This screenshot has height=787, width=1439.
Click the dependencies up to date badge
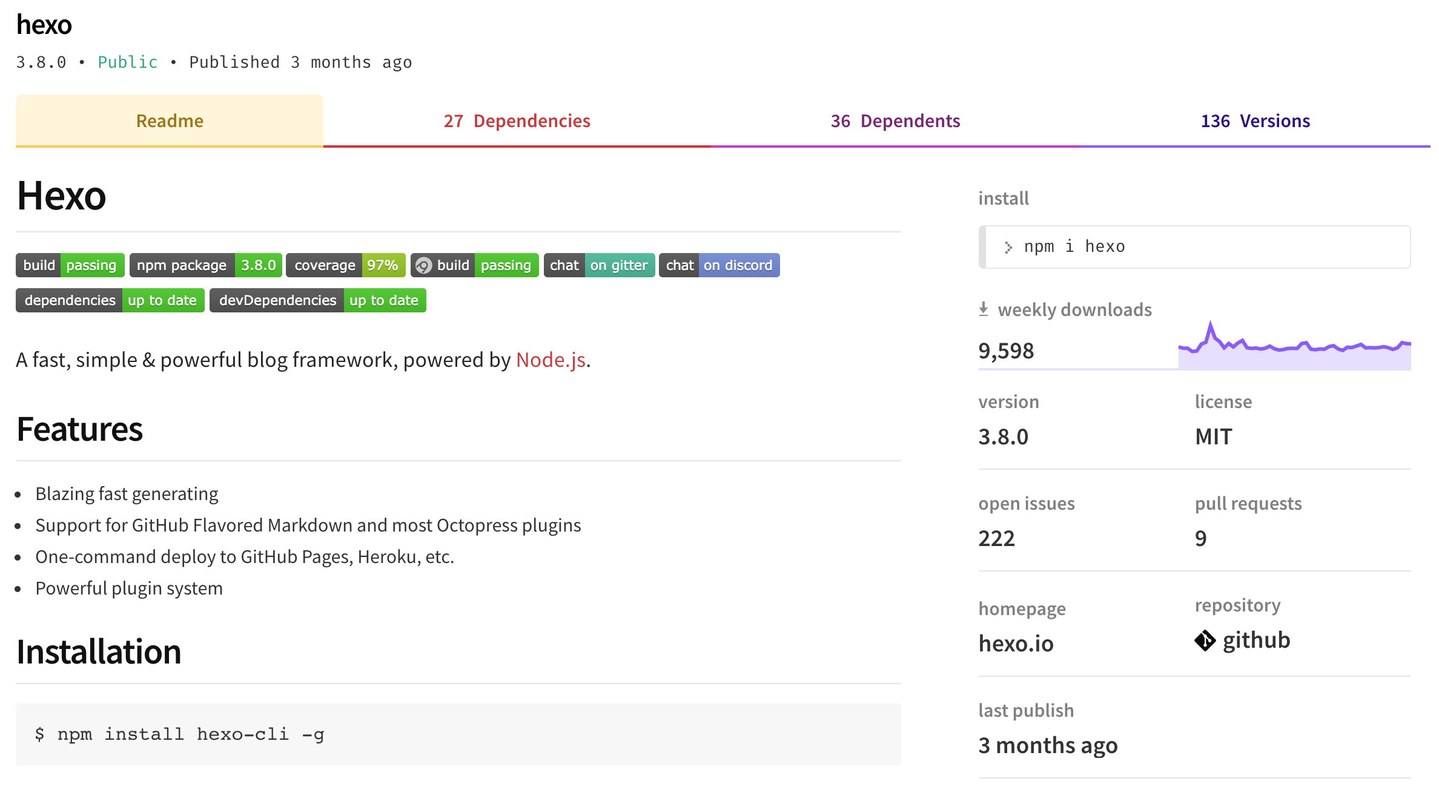coord(110,300)
